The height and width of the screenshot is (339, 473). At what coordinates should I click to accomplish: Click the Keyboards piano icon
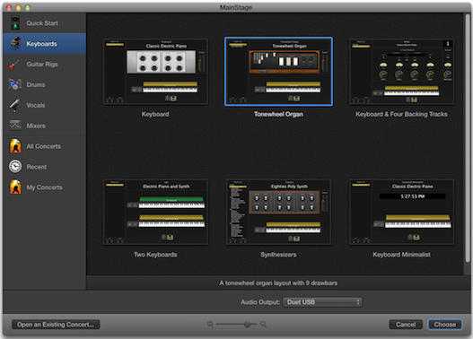tap(15, 43)
